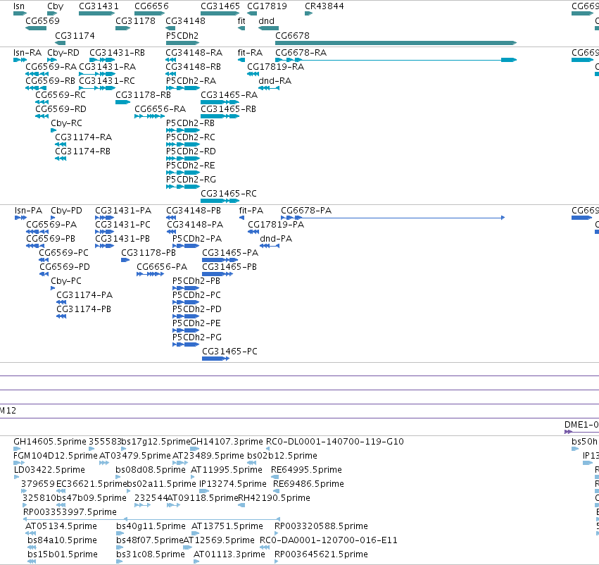Click transcript Cby-RD
Screen dimensions: 599x565
[x=63, y=52]
